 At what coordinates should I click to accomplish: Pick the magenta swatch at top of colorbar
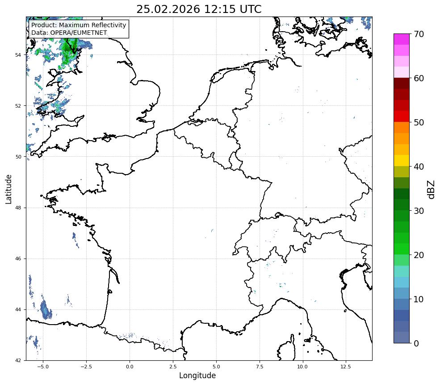(x=402, y=39)
